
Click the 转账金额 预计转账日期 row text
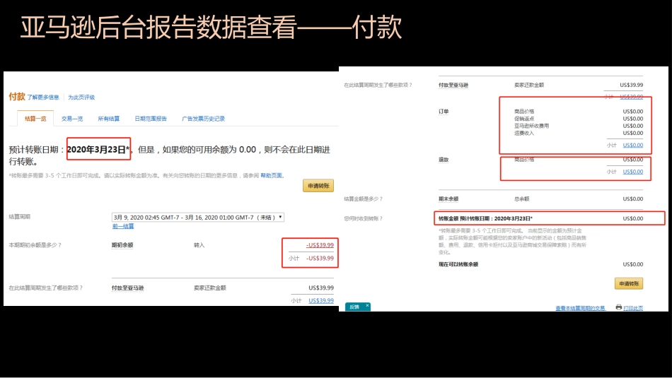(x=485, y=218)
